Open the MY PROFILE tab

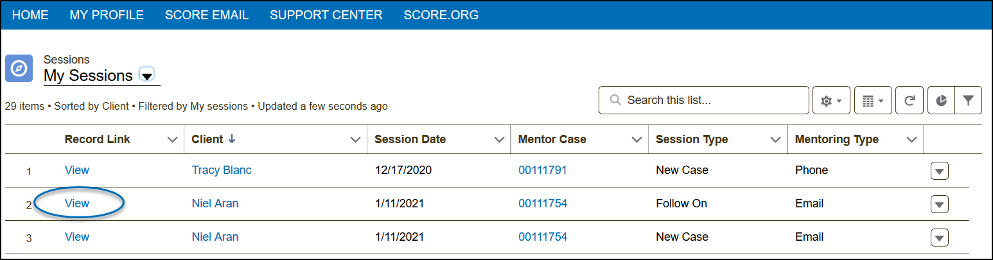point(107,15)
